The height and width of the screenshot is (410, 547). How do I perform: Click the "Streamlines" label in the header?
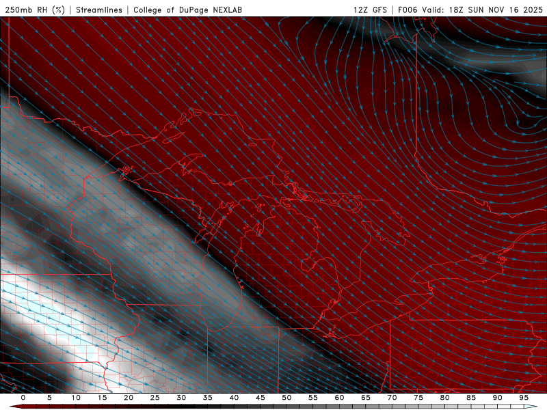(x=99, y=10)
